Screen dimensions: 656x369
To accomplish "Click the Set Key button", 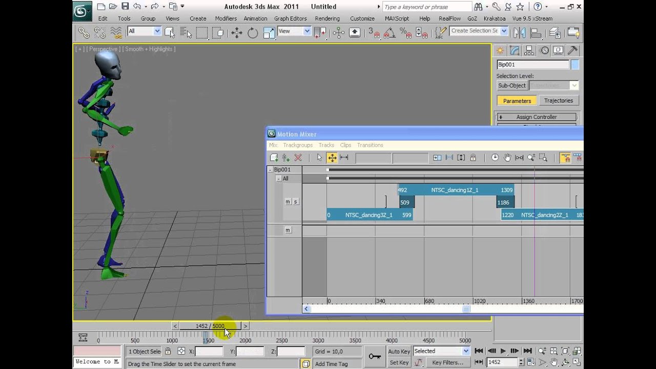I will tap(399, 362).
